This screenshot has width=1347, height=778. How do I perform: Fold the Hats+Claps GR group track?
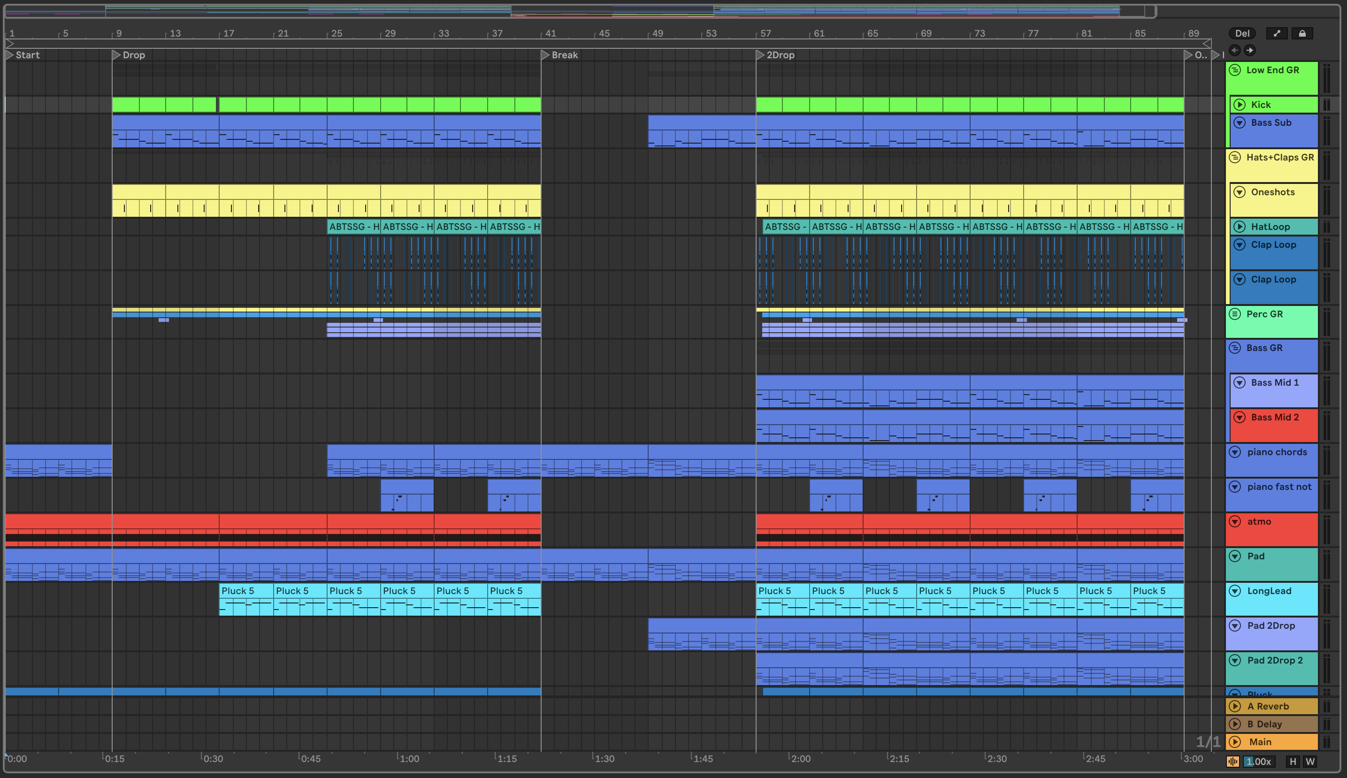[x=1235, y=157]
